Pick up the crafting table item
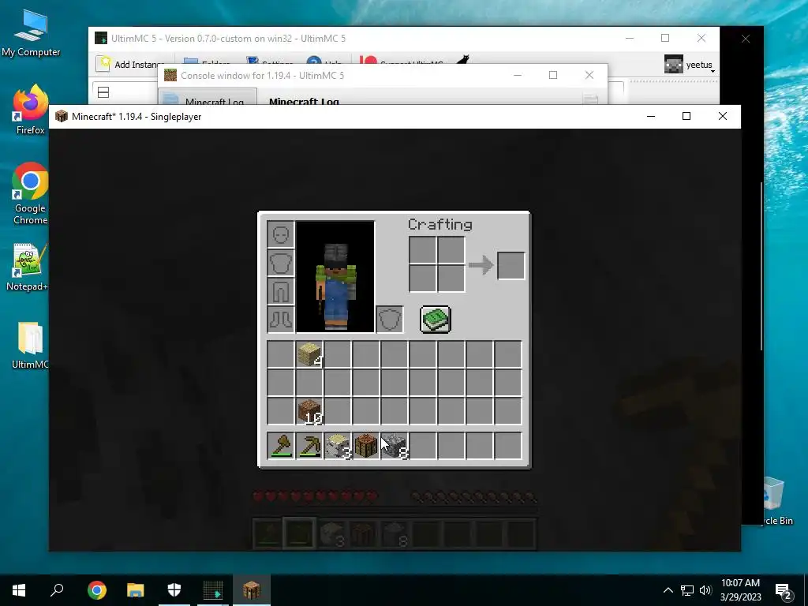Screen dimensions: 808x606 pos(366,446)
